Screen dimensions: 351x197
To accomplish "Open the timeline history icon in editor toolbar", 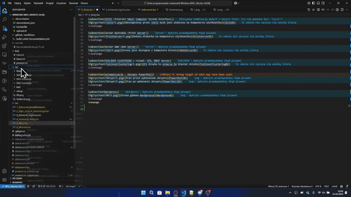I will point(309,10).
